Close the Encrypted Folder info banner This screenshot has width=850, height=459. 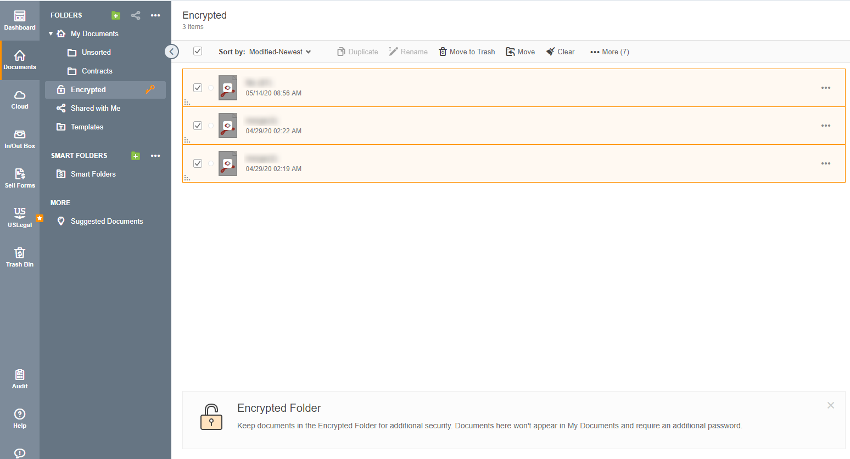831,405
